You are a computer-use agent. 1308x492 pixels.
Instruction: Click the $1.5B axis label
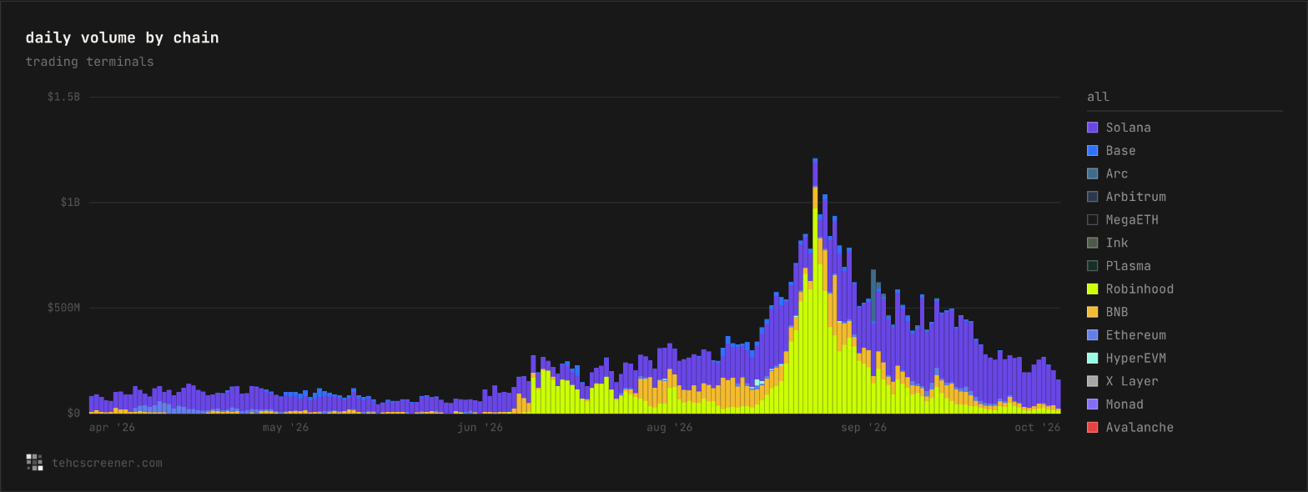pos(63,97)
